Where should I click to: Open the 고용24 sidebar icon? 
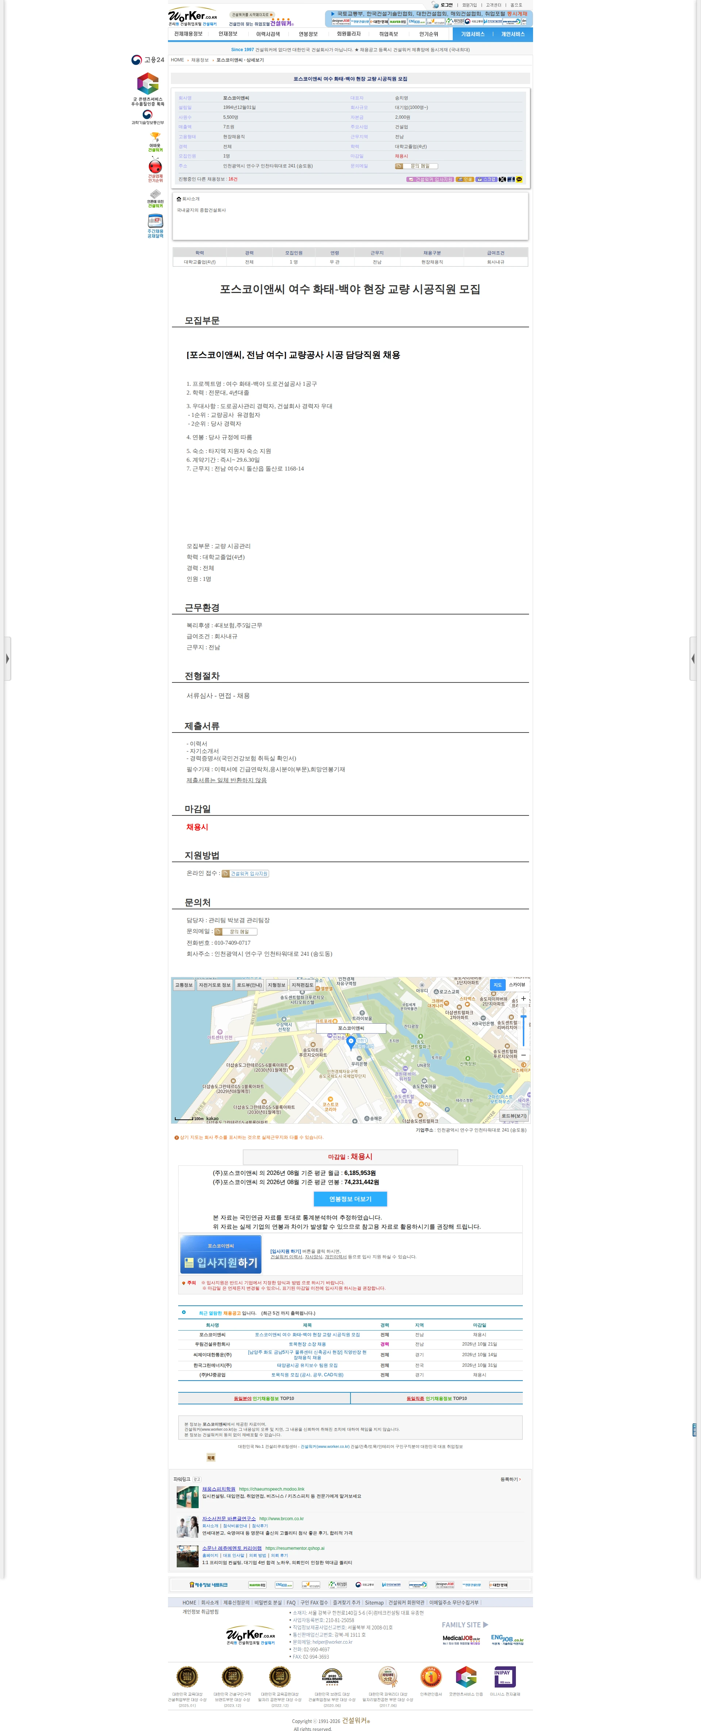[x=148, y=60]
